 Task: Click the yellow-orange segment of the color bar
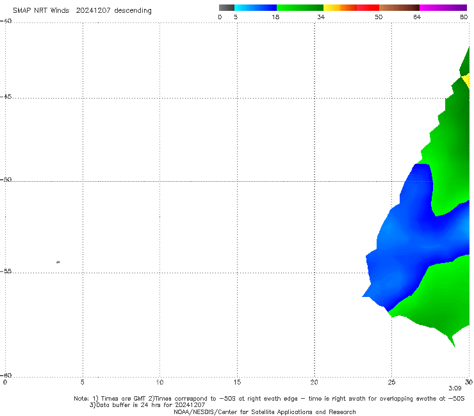340,8
